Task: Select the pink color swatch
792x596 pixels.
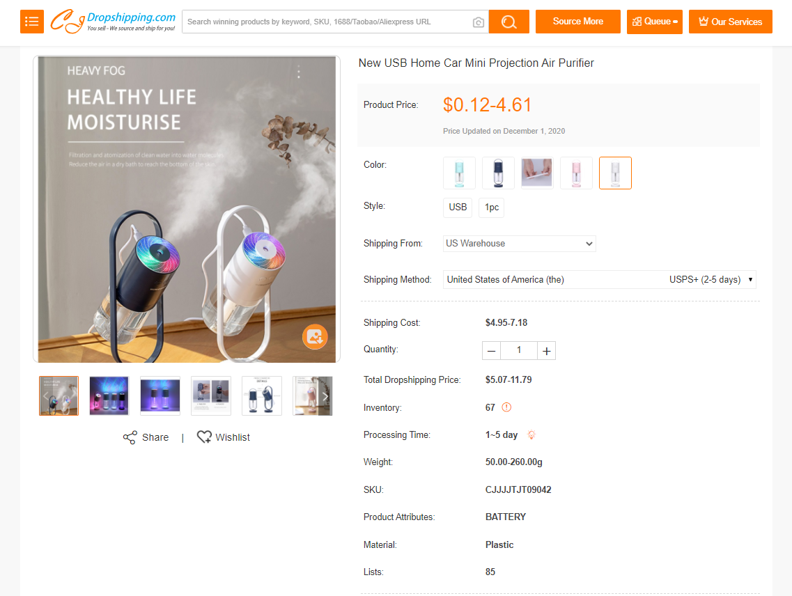Action: (x=576, y=173)
